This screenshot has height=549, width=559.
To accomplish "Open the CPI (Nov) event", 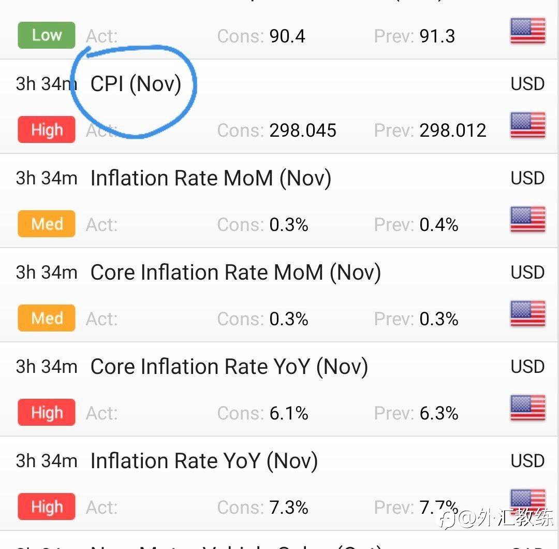I will (136, 84).
